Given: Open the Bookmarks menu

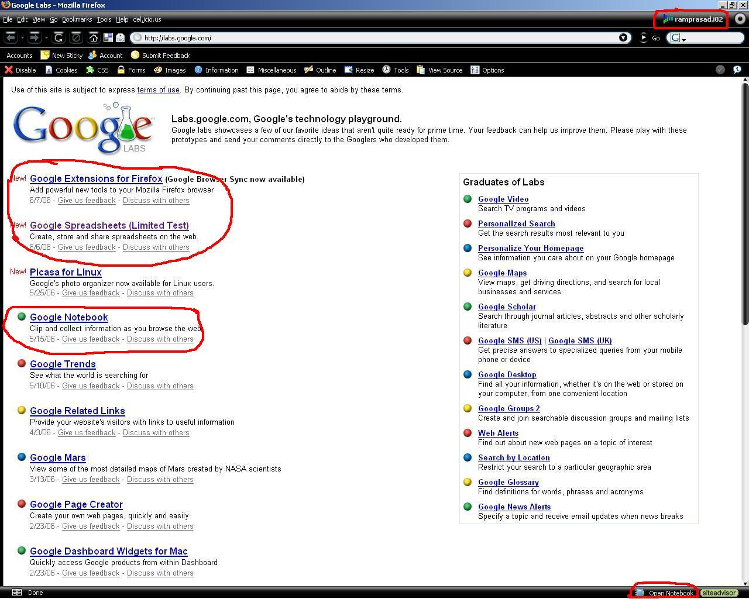Looking at the screenshot, I should (x=77, y=19).
